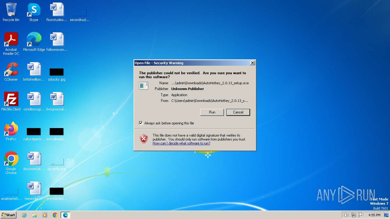Open the floorstudies Word document
The image size is (390, 219).
click(x=57, y=12)
